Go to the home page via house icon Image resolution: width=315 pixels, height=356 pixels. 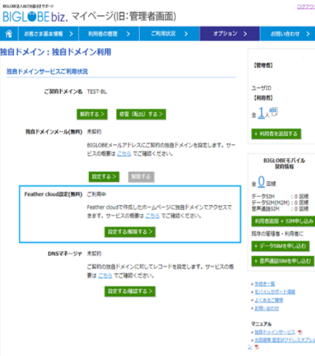click(9, 34)
